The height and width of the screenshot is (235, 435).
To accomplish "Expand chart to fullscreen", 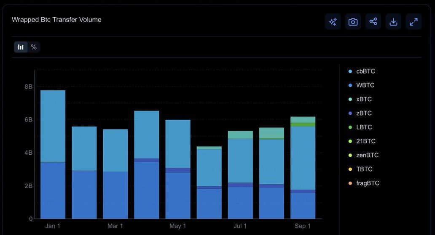I will point(414,22).
